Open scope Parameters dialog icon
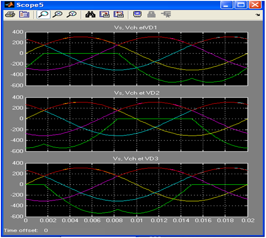266x238 pixels. [24, 15]
